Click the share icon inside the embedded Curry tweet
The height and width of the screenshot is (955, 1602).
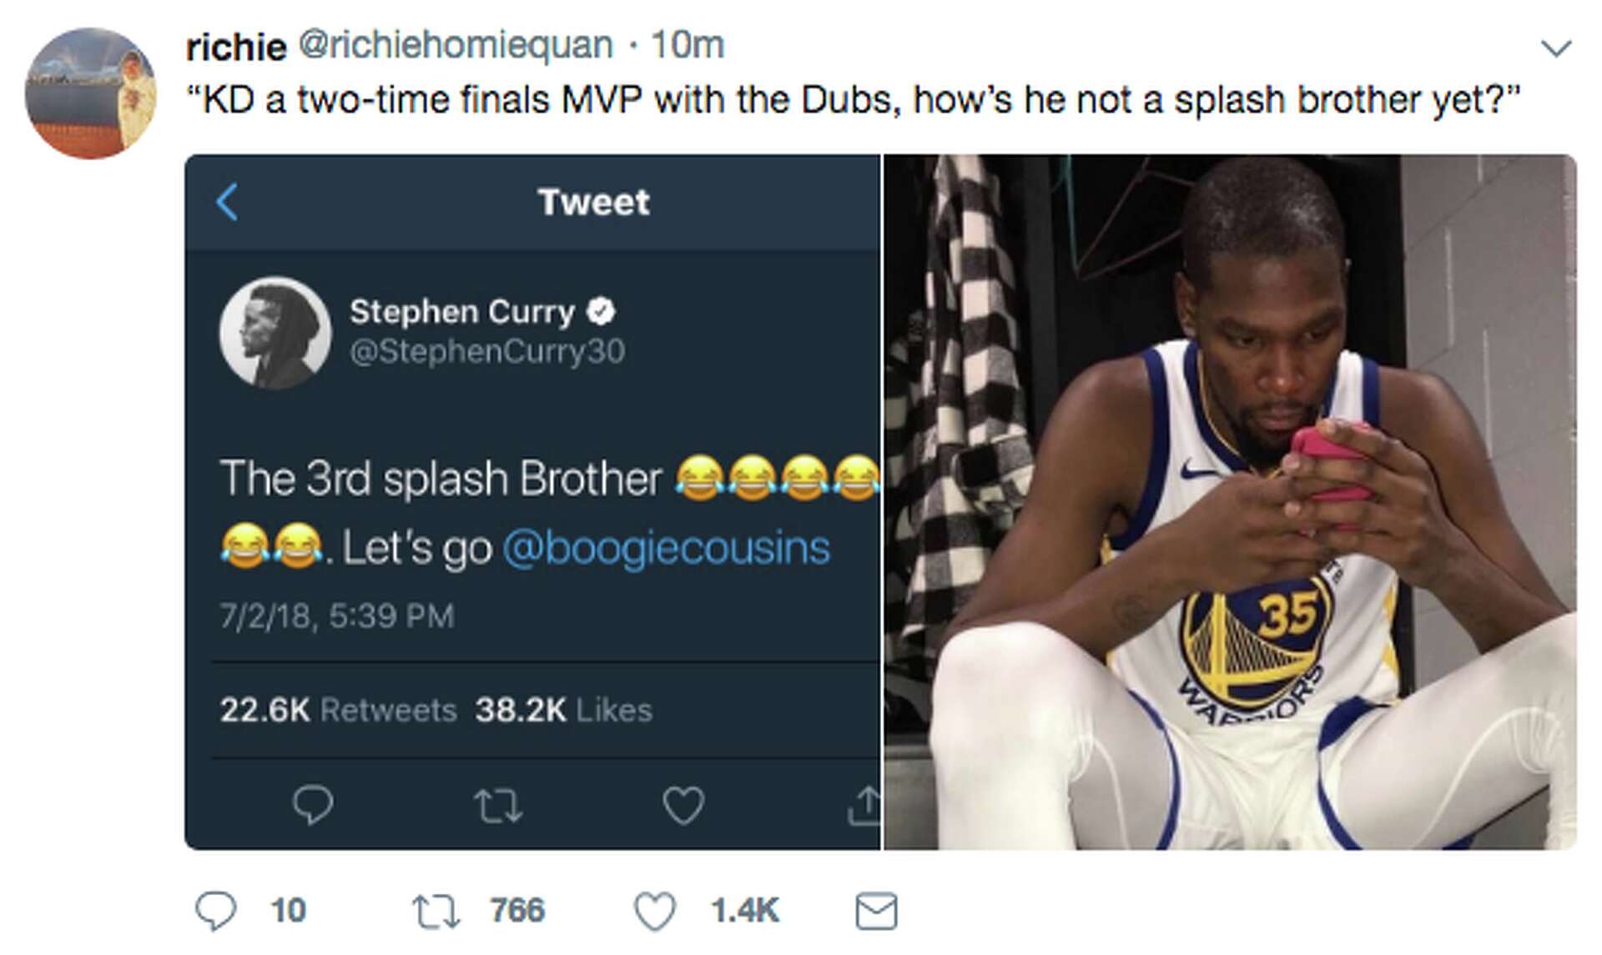(865, 806)
